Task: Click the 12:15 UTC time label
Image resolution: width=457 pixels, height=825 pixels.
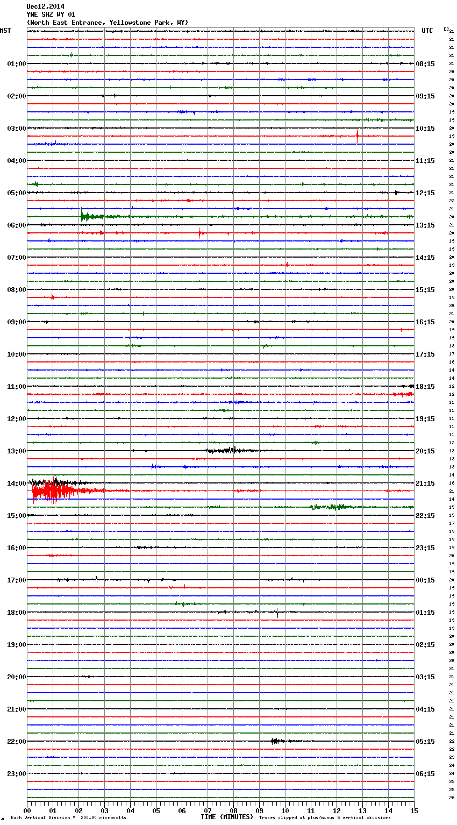Action: (425, 193)
